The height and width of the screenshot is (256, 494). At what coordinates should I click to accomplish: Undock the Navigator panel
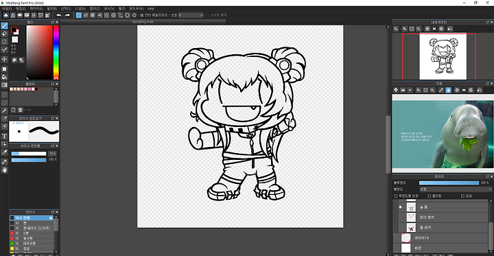487,22
